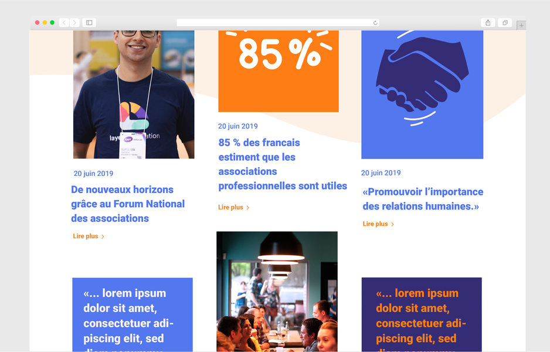The image size is (550, 352).
Task: Open 'Lire plus' under Forum National article
Action: (89, 236)
